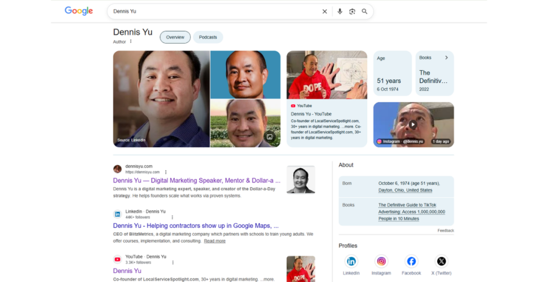Open The Definitiv… 2022 book card
Screen dimensions: 538x282
pos(434,73)
